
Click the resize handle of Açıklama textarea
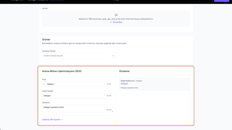pyautogui.click(x=113, y=111)
